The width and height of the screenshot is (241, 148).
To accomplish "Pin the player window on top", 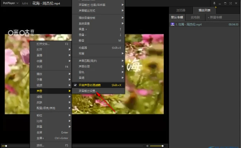I will pyautogui.click(x=214, y=3).
